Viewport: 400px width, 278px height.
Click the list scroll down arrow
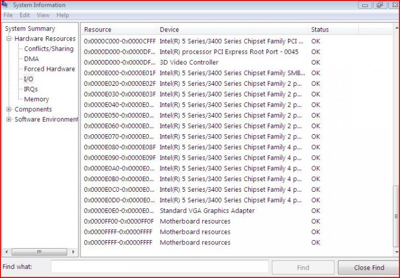(396, 252)
